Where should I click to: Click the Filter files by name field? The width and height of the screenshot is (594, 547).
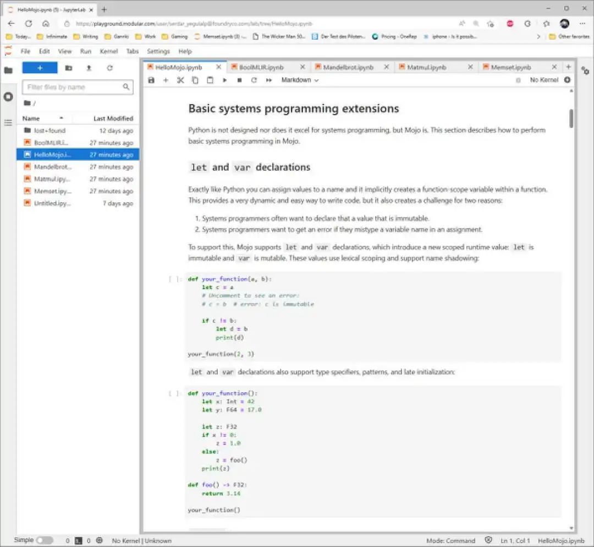coord(78,87)
